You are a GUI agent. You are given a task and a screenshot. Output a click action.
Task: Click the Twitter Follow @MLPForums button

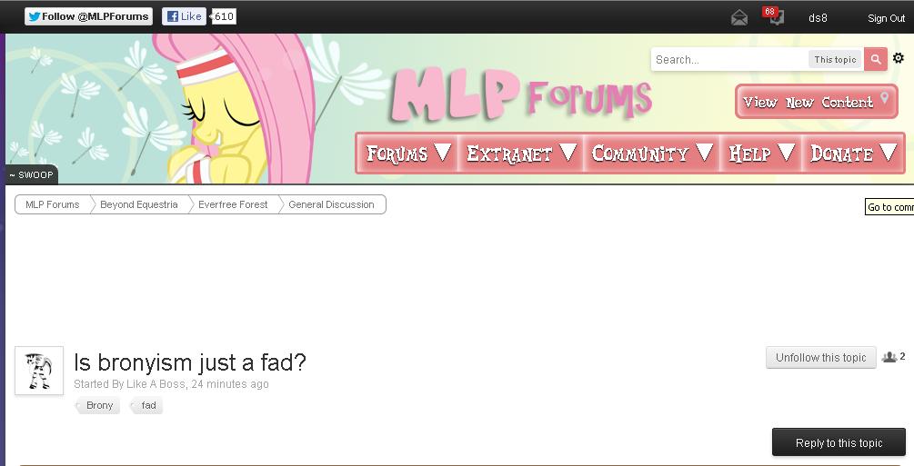88,16
